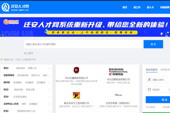Screen dimensions: 170x113
Task: Open 招人才 in the navigation bar
Action: 150,7
